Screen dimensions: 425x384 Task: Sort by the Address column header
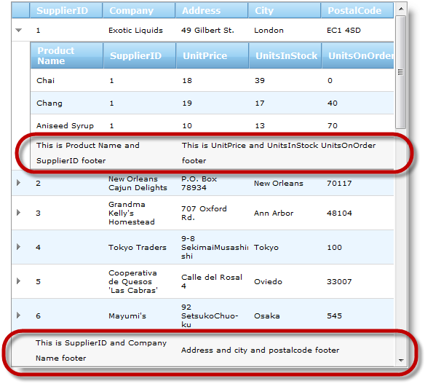click(212, 11)
